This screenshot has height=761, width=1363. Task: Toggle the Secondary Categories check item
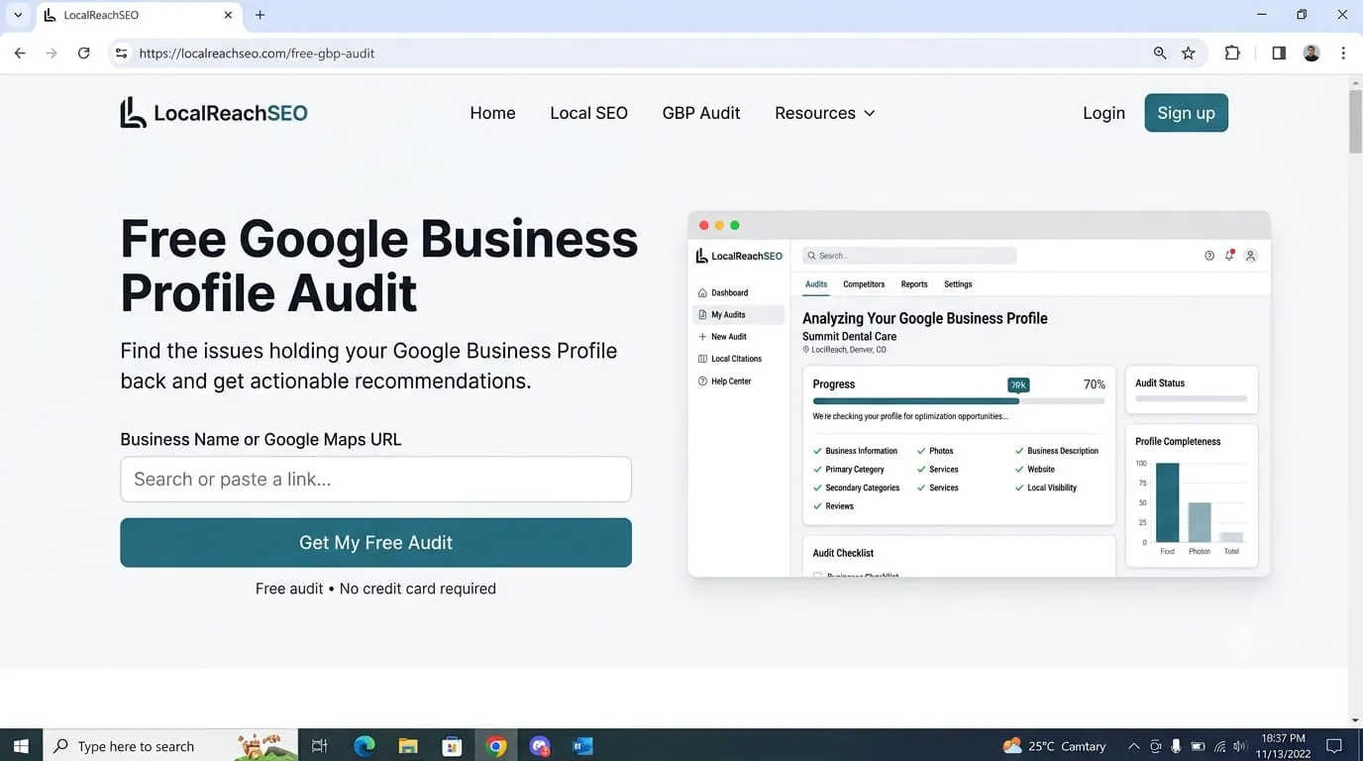[856, 489]
